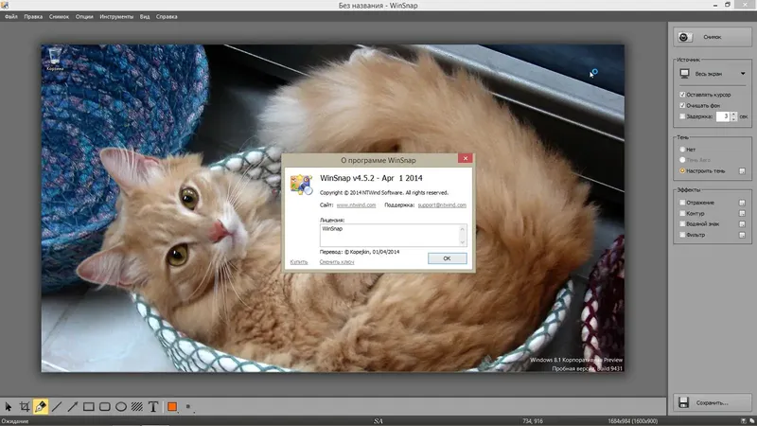The image size is (757, 426).
Task: Open the Справка menu
Action: tap(167, 16)
